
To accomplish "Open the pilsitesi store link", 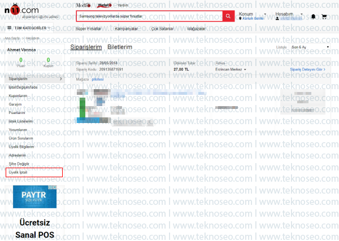I will (98, 79).
